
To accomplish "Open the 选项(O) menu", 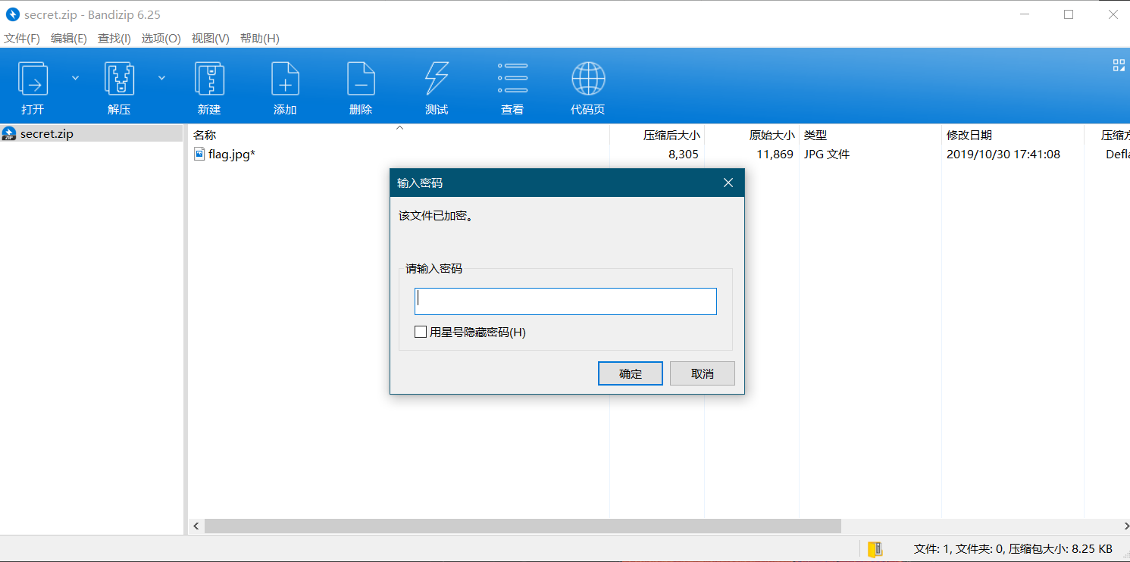I will (x=161, y=39).
